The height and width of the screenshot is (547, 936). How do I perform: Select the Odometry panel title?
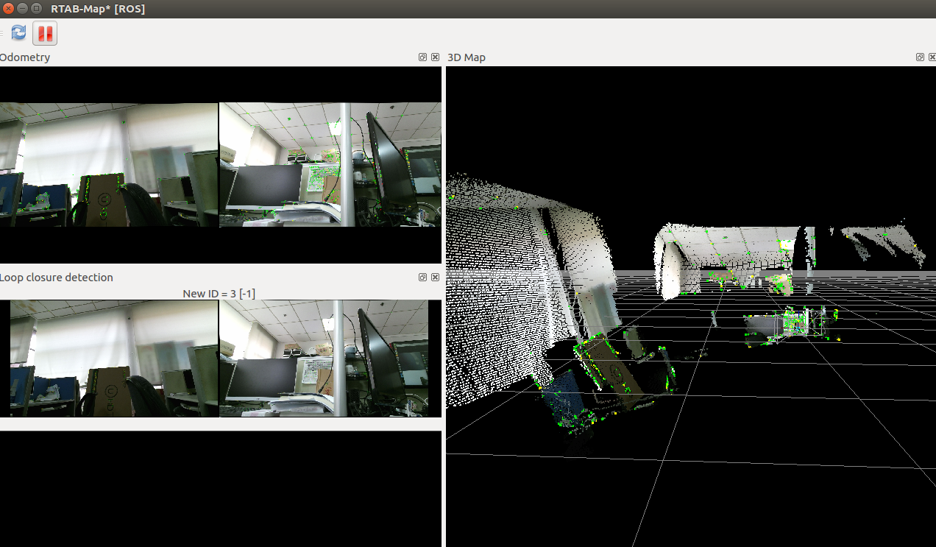point(25,57)
